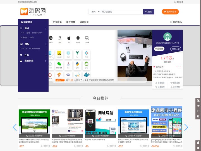Image resolution: width=201 pixels, height=151 pixels.
Task: Click the eye icon in right sidebar
Action: [x=198, y=106]
